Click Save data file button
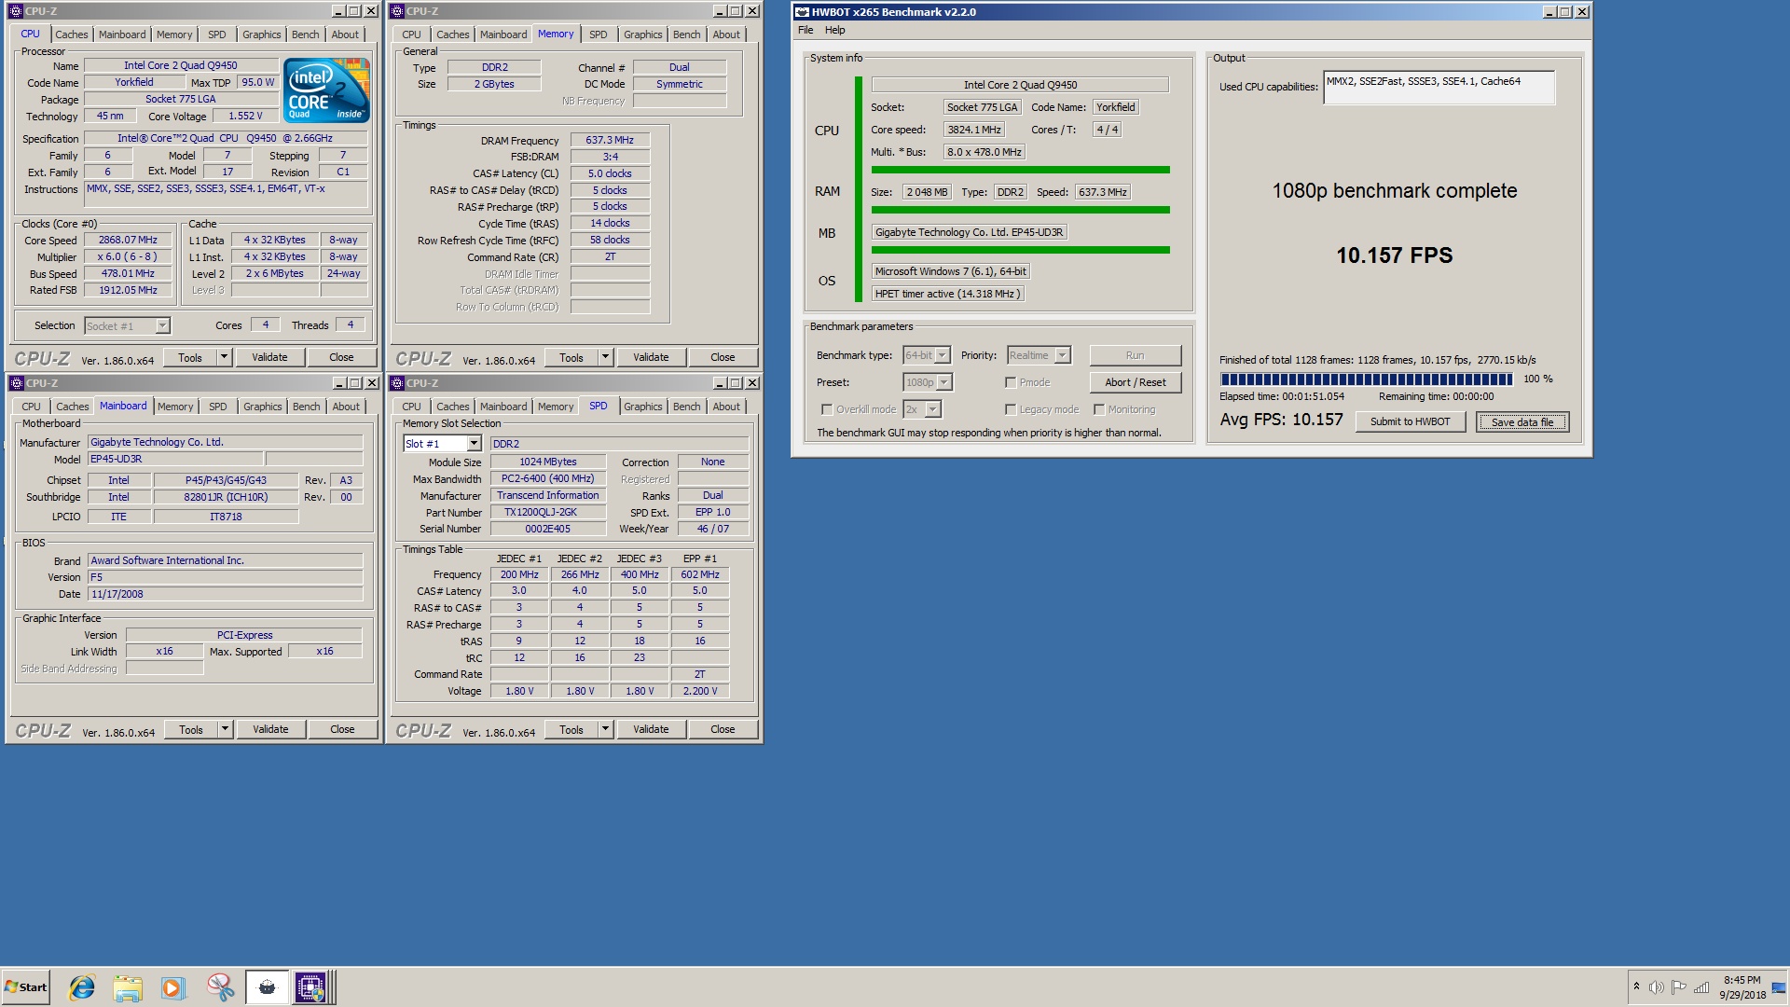1790x1007 pixels. [1522, 422]
